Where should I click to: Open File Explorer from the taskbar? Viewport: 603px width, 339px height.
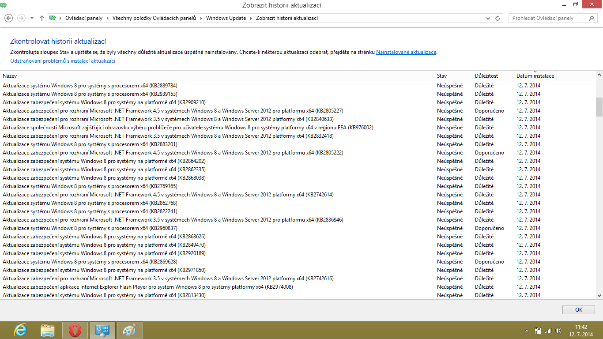[x=48, y=330]
